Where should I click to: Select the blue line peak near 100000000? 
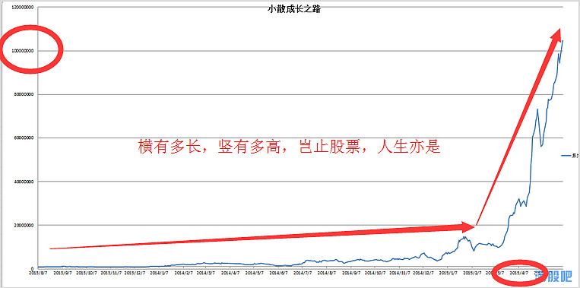point(563,41)
